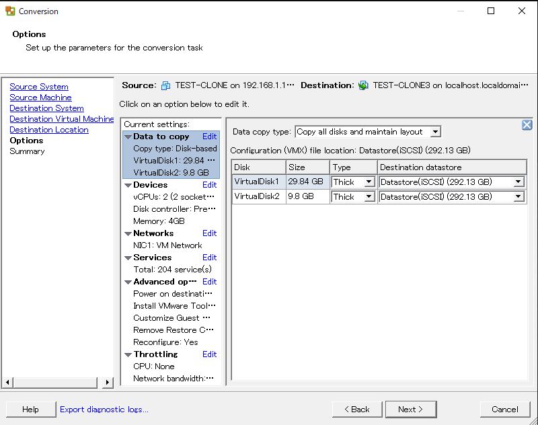Maximize the Conversion window
The image size is (538, 425).
click(x=491, y=11)
